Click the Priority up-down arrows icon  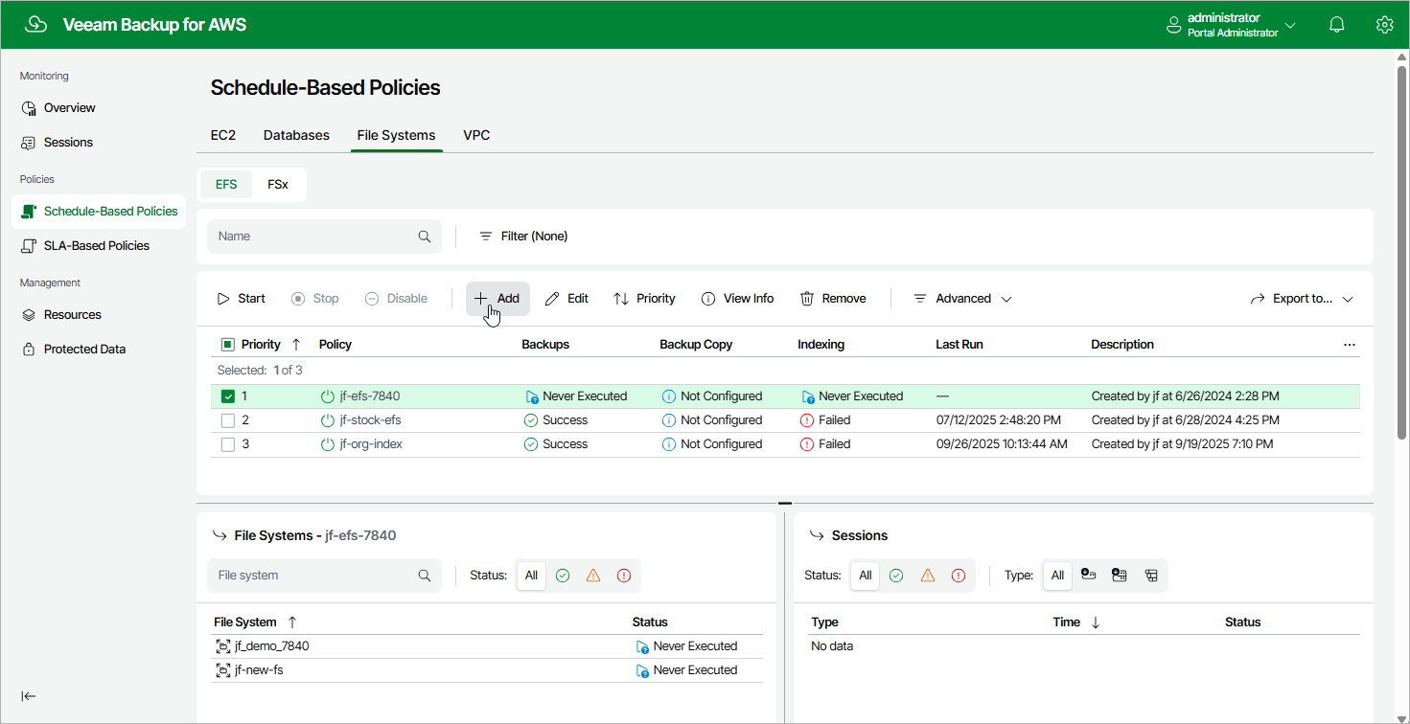[x=621, y=299]
